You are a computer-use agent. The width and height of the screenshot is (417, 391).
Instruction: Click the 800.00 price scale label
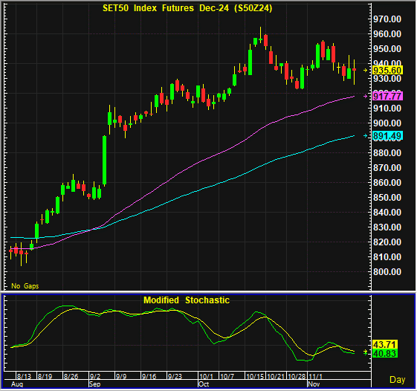387,272
